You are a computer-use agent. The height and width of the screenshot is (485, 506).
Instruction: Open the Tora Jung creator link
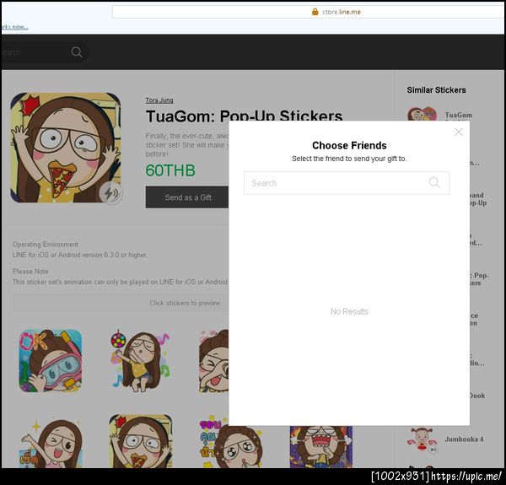click(159, 100)
